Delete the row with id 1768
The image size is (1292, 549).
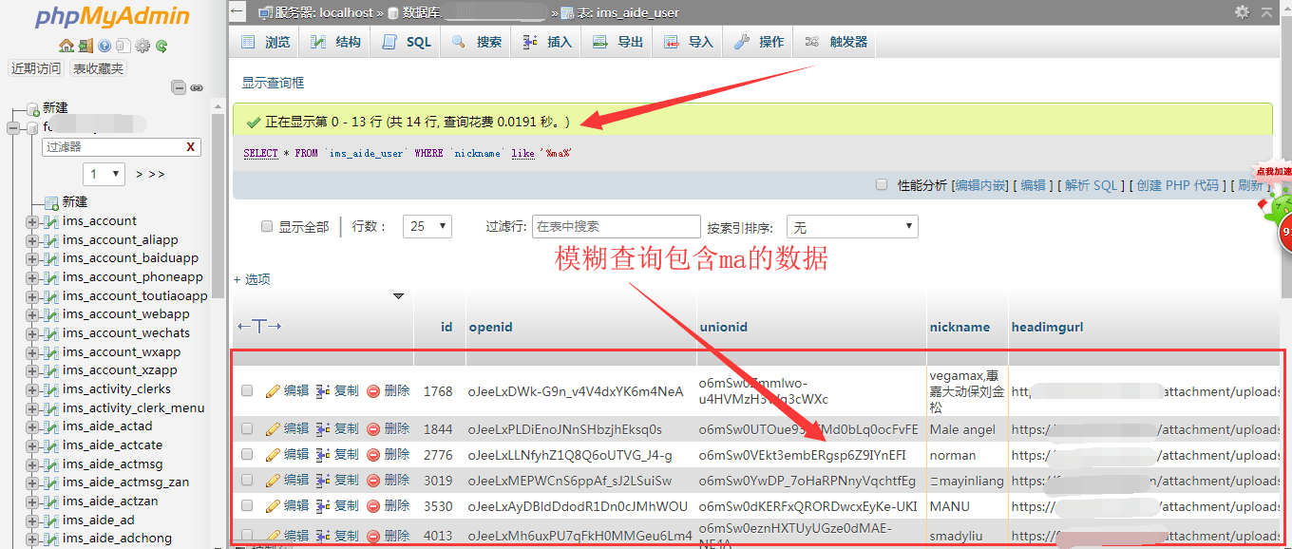[388, 390]
